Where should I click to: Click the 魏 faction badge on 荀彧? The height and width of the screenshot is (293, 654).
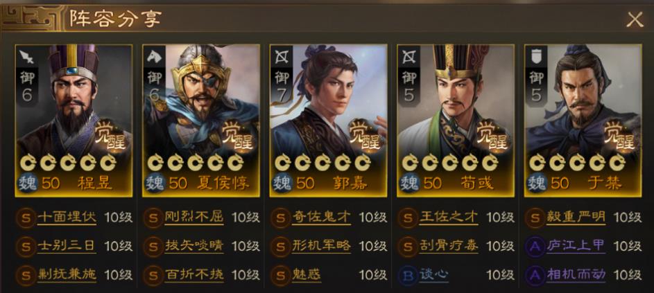coord(408,184)
